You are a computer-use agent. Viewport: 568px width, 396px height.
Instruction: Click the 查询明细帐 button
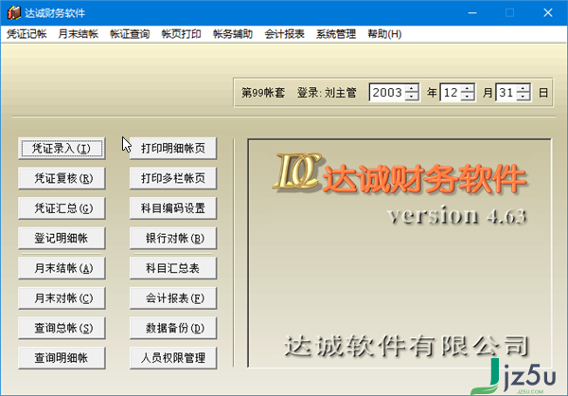coord(62,358)
